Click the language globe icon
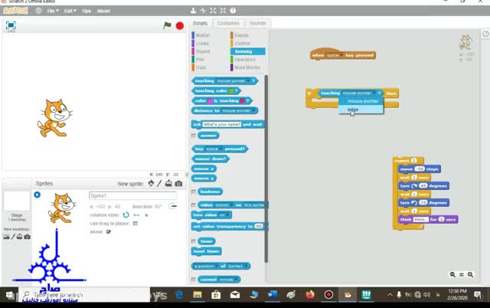Viewport: 490px width, 308px height. tap(38, 11)
